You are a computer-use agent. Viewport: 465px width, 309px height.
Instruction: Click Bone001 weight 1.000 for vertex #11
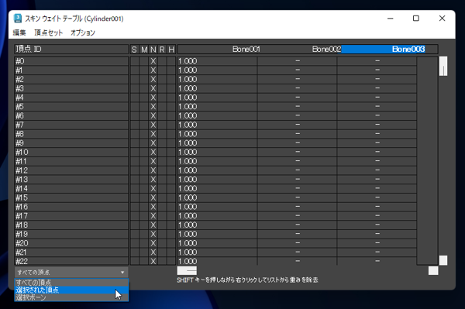[x=217, y=161]
